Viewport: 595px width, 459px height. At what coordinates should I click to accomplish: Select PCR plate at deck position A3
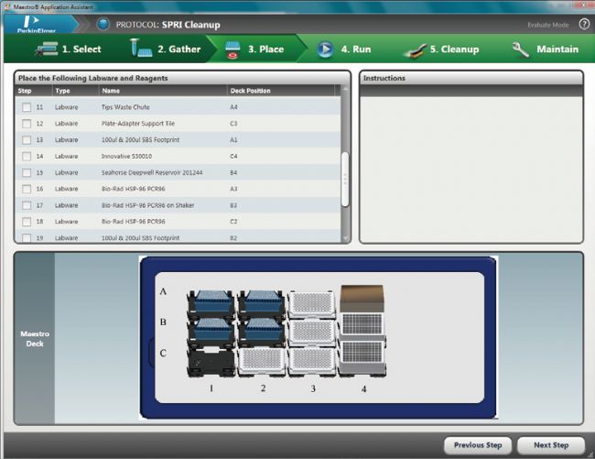[x=312, y=304]
